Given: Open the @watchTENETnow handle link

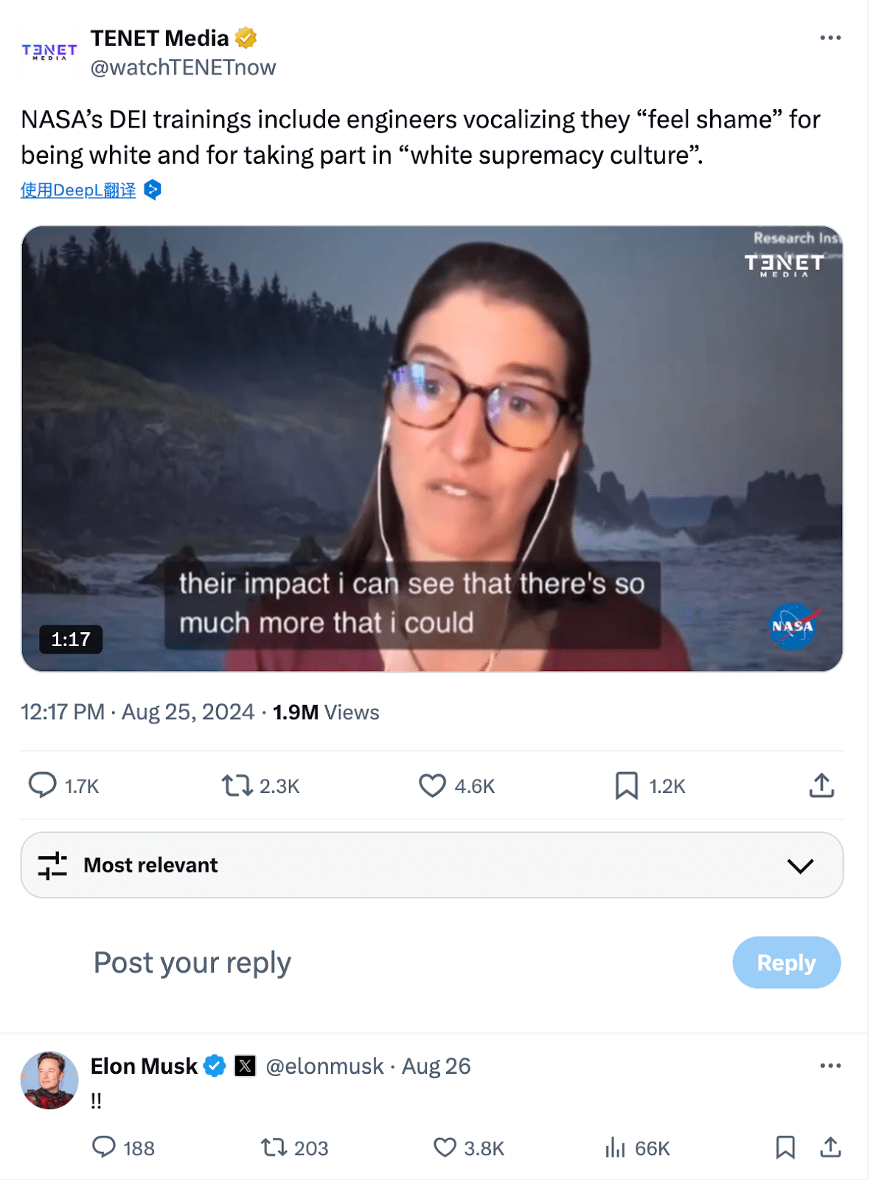Looking at the screenshot, I should tap(183, 68).
